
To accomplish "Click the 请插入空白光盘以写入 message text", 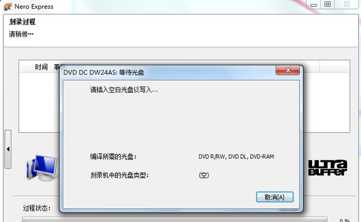I will (x=124, y=90).
